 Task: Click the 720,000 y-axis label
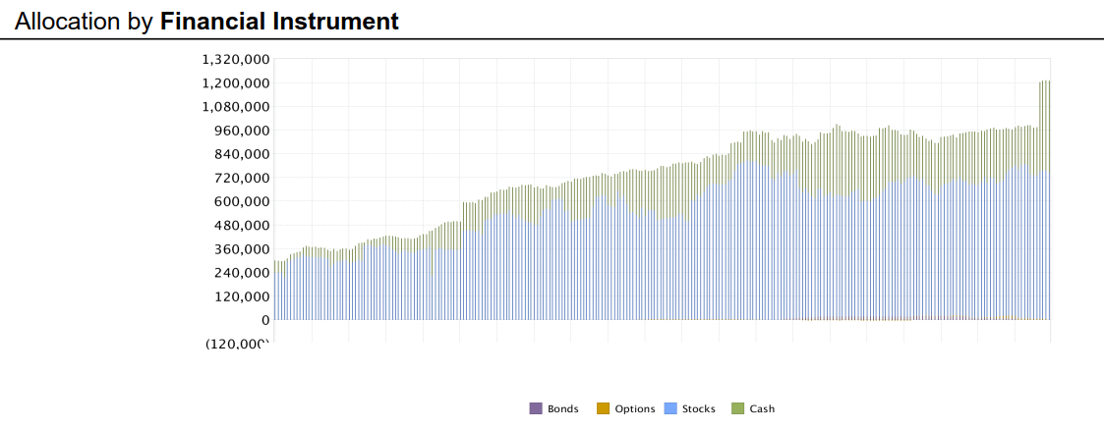(x=242, y=178)
